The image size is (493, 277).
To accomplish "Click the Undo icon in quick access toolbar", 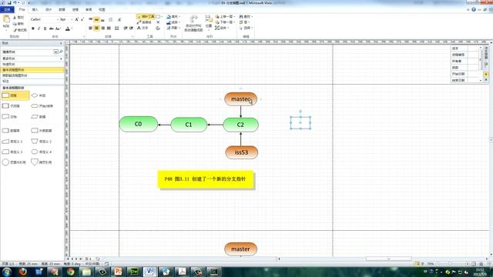I will 15,3.
